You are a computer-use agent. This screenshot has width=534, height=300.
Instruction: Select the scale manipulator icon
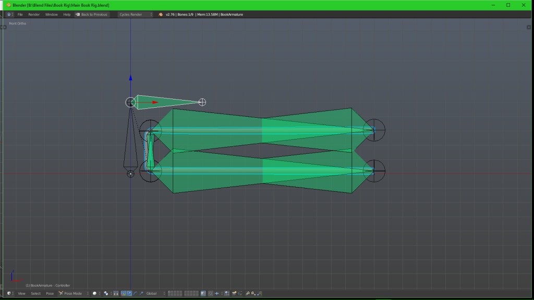(141, 293)
